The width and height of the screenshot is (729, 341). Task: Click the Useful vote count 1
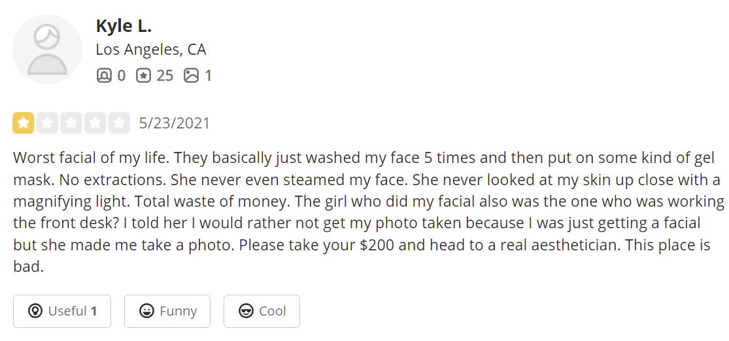click(94, 311)
